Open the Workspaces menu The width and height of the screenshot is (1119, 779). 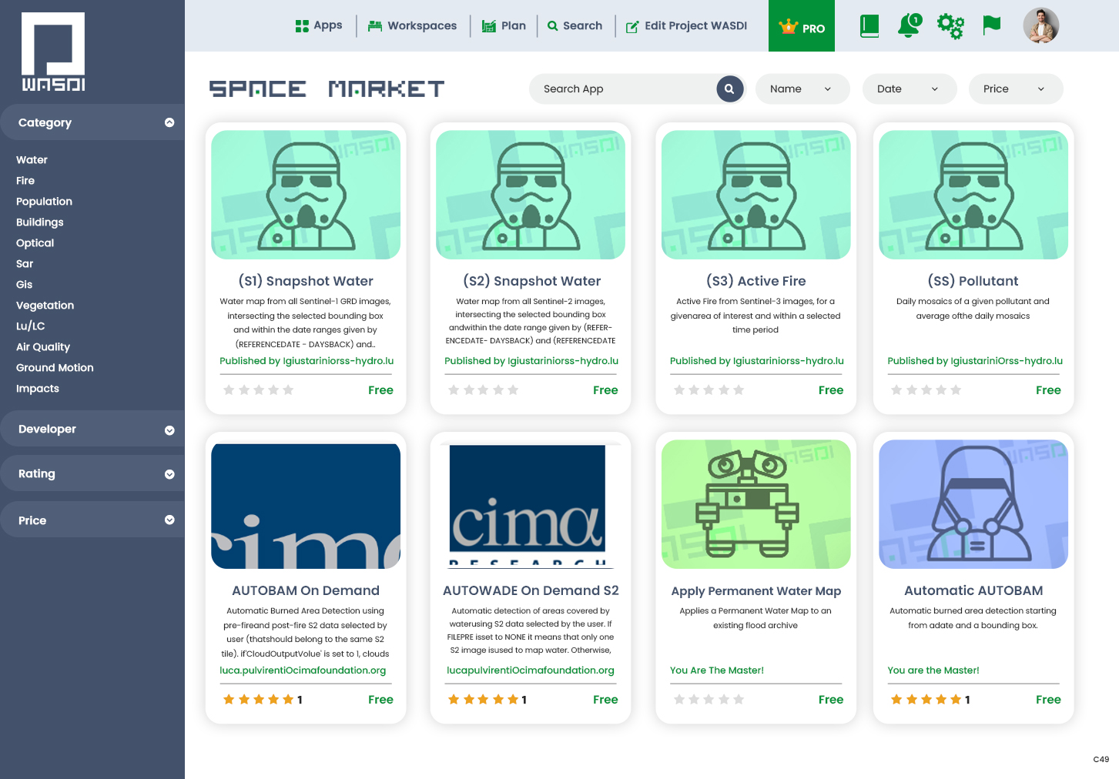[x=412, y=25]
